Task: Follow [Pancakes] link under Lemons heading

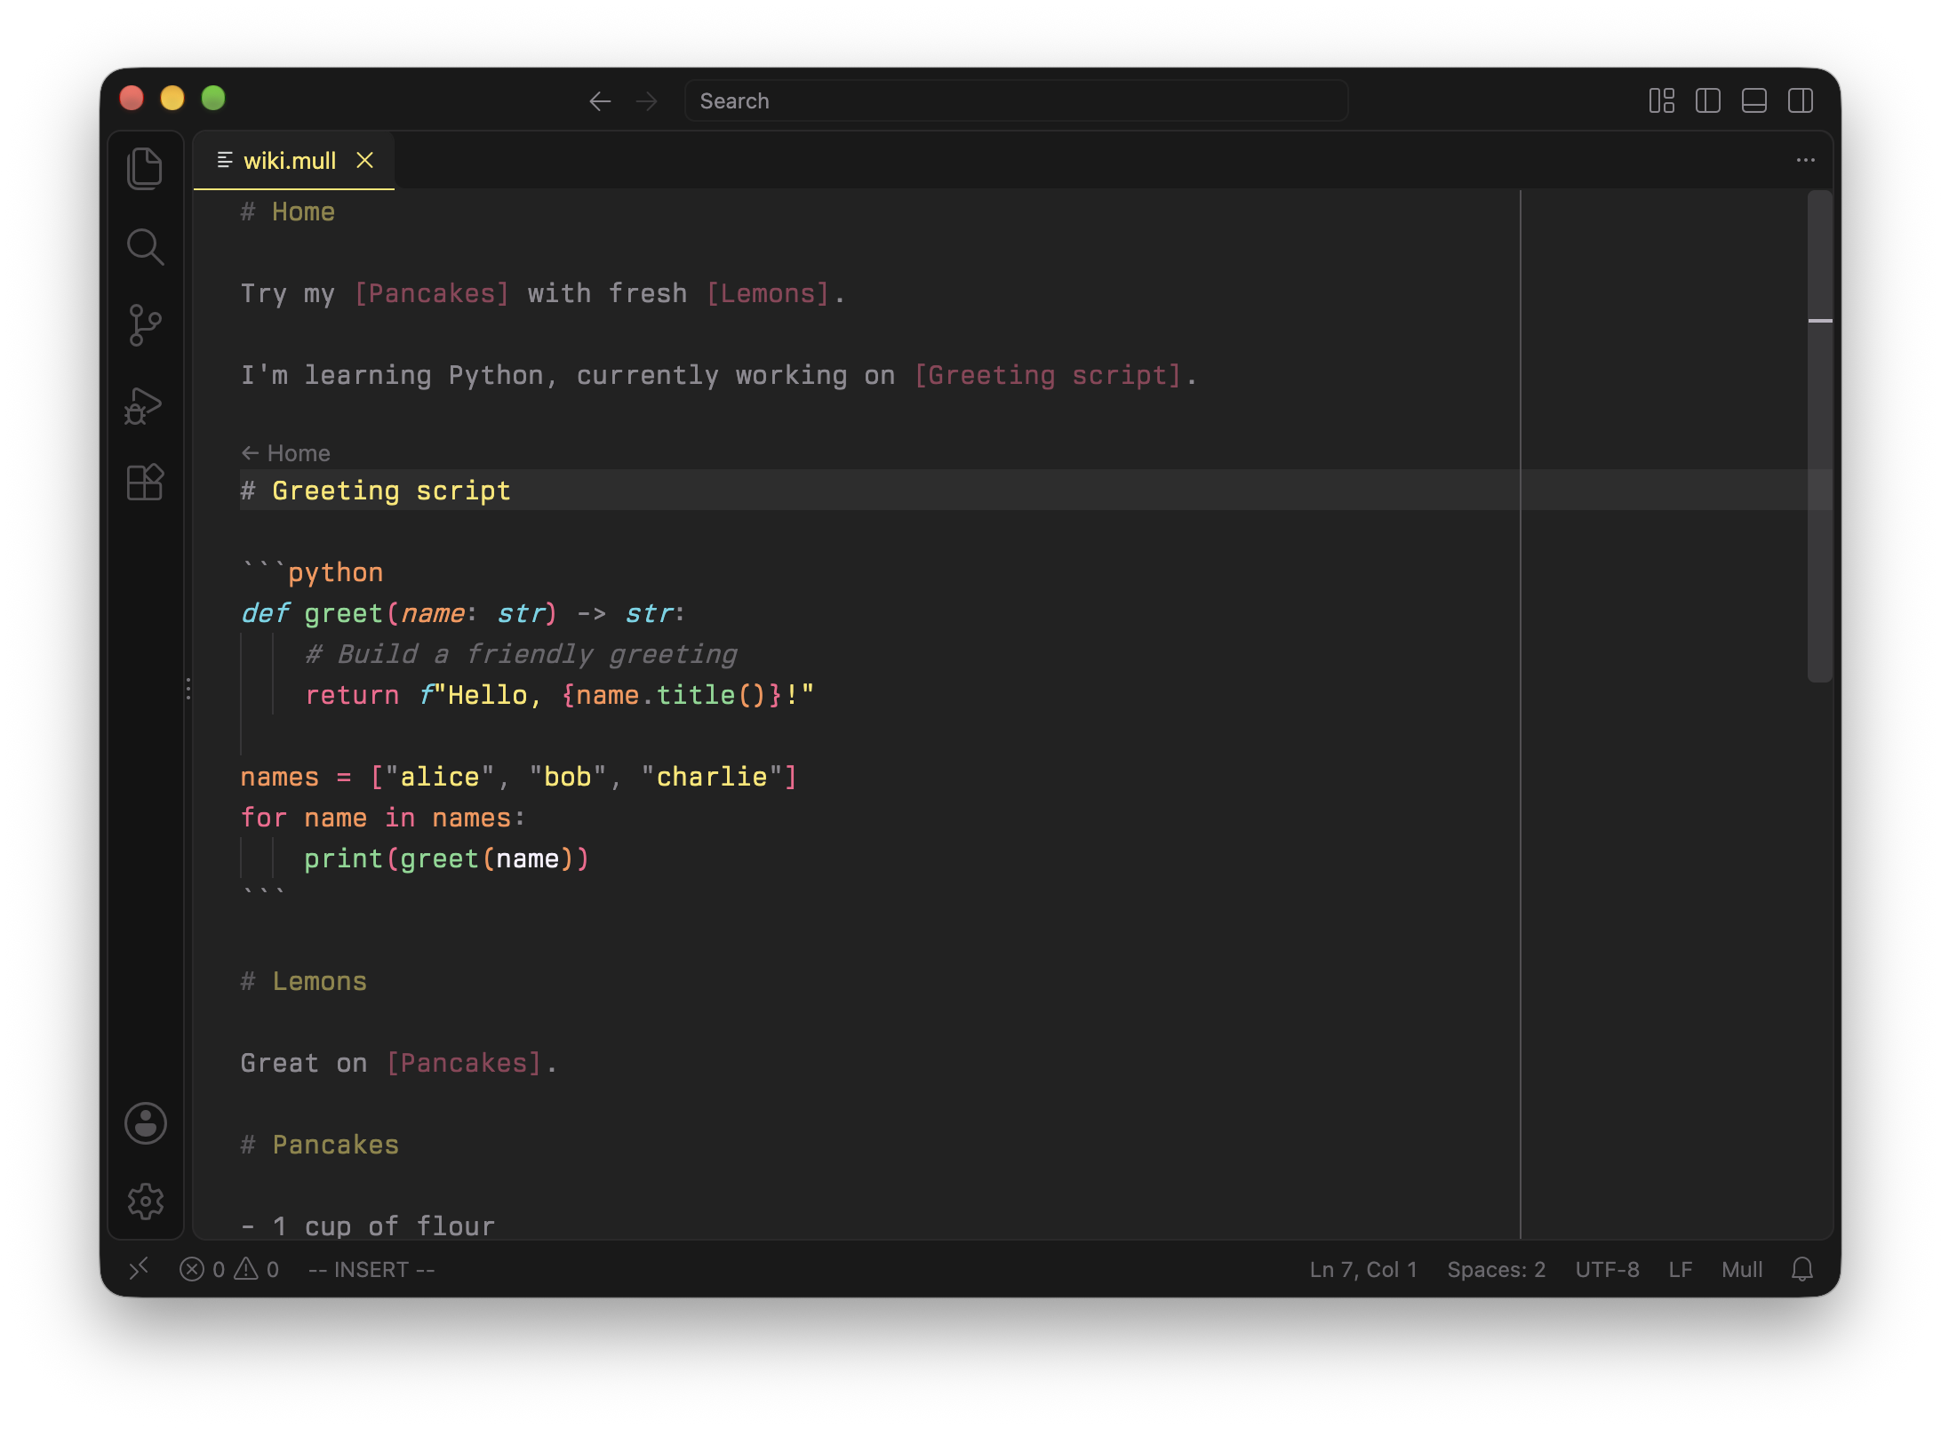Action: pos(464,1064)
